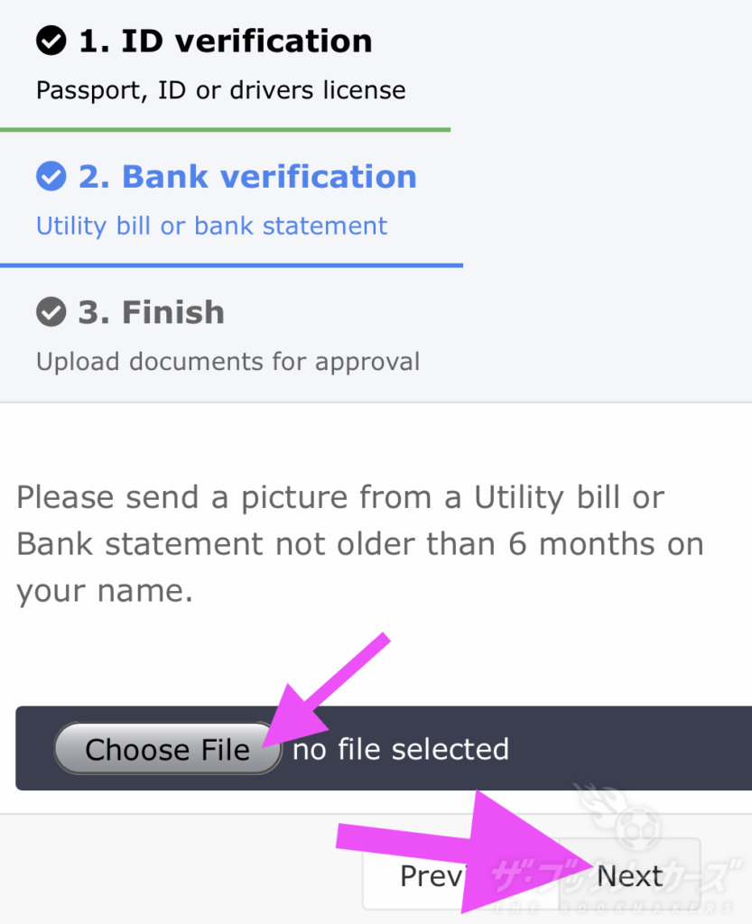752x924 pixels.
Task: Click the checkmark icon beside ID verification
Action: pyautogui.click(x=51, y=42)
